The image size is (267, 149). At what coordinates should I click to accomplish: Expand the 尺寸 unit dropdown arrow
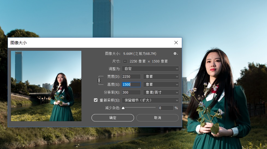click(125, 61)
